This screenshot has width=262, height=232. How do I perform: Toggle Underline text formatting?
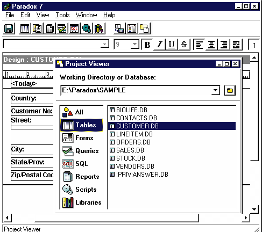coord(172,45)
